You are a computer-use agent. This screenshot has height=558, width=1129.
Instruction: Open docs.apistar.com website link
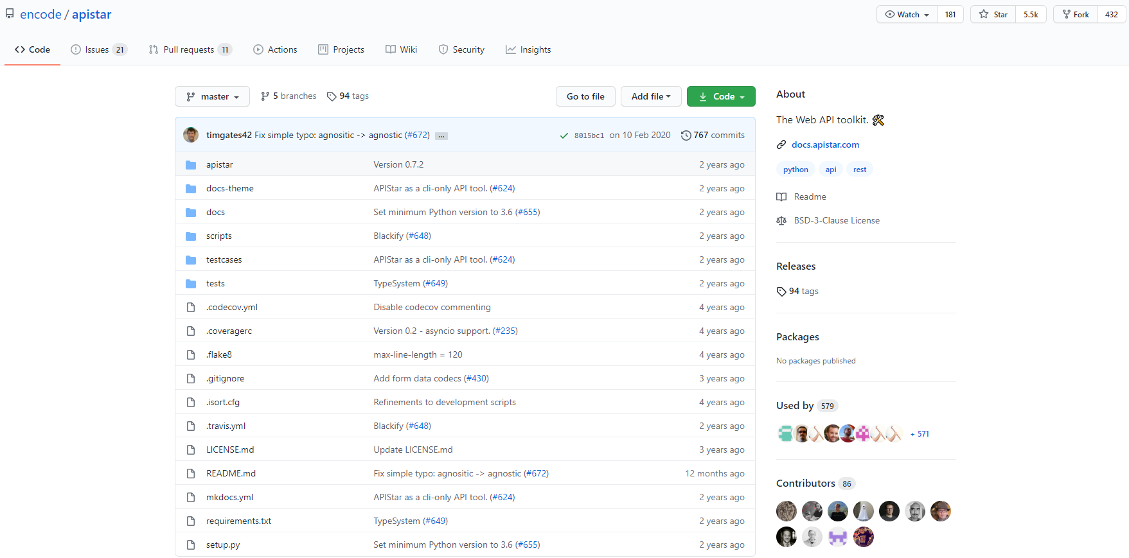pos(825,145)
